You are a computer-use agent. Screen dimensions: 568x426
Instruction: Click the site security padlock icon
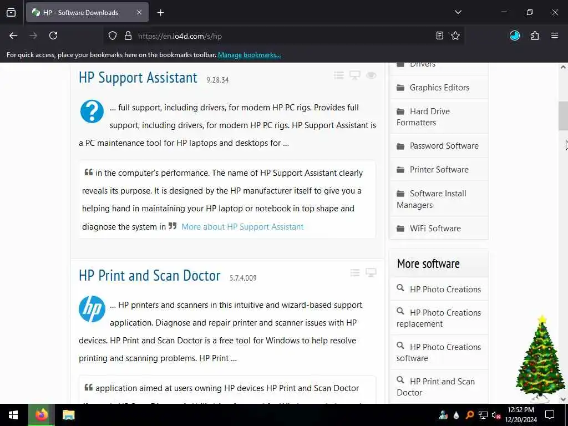(x=128, y=36)
